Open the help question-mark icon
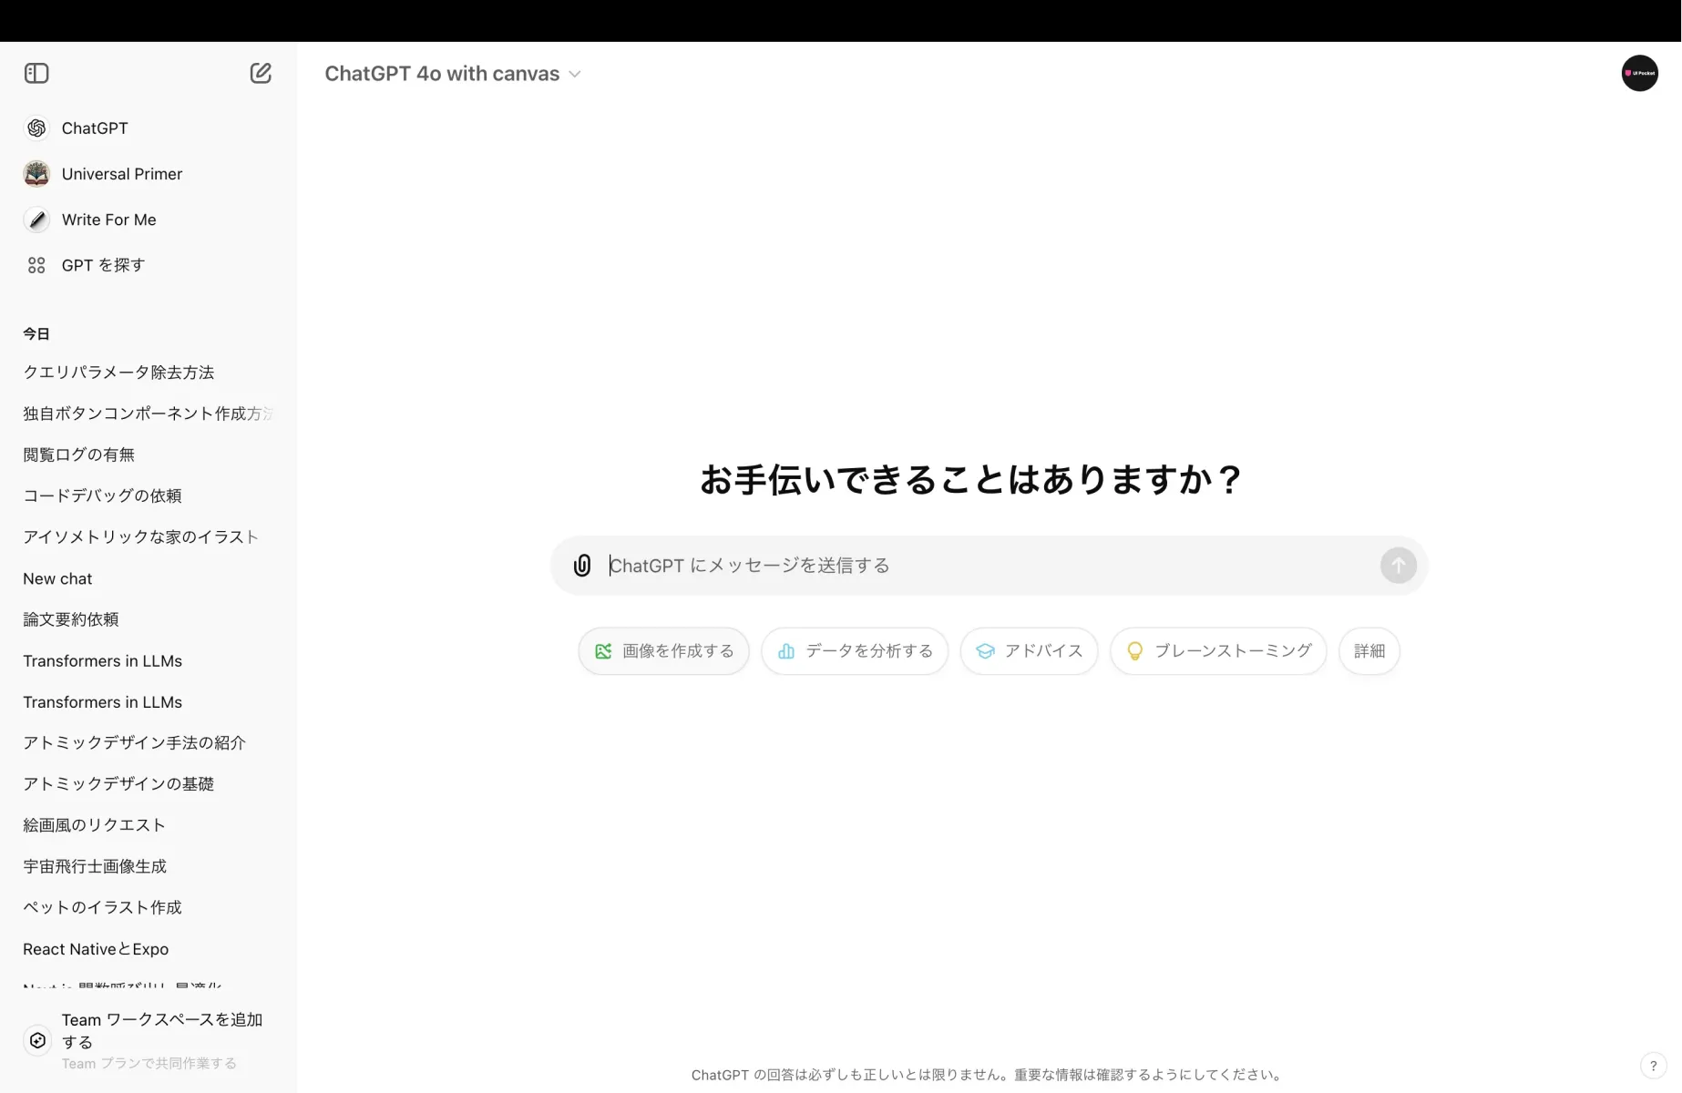 1655,1066
